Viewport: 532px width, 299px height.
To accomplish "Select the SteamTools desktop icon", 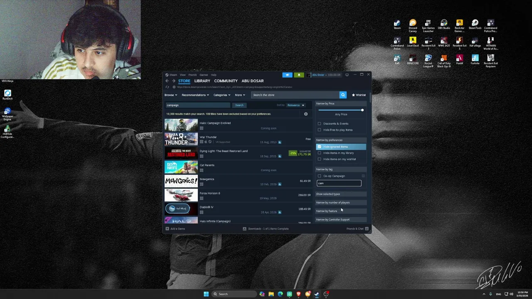I will [475, 24].
